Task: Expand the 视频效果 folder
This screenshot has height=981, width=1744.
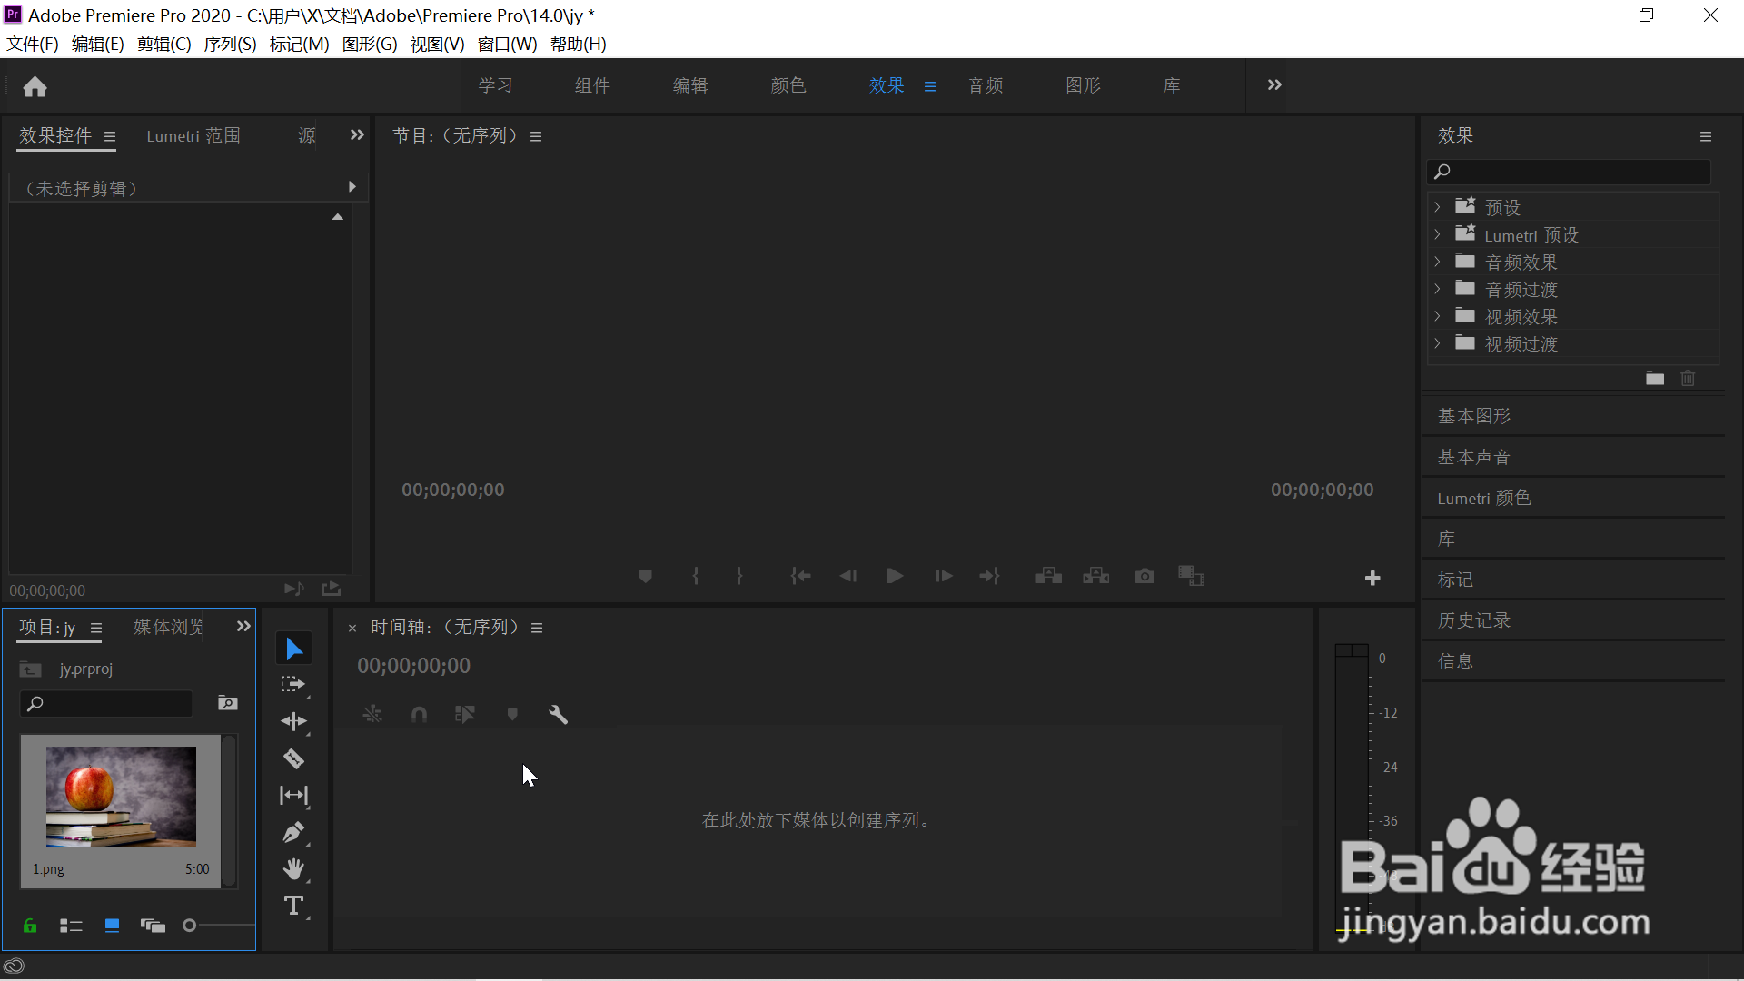Action: (1438, 316)
